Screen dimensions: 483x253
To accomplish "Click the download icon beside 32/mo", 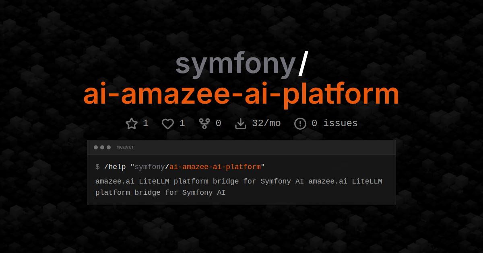I will tap(241, 124).
